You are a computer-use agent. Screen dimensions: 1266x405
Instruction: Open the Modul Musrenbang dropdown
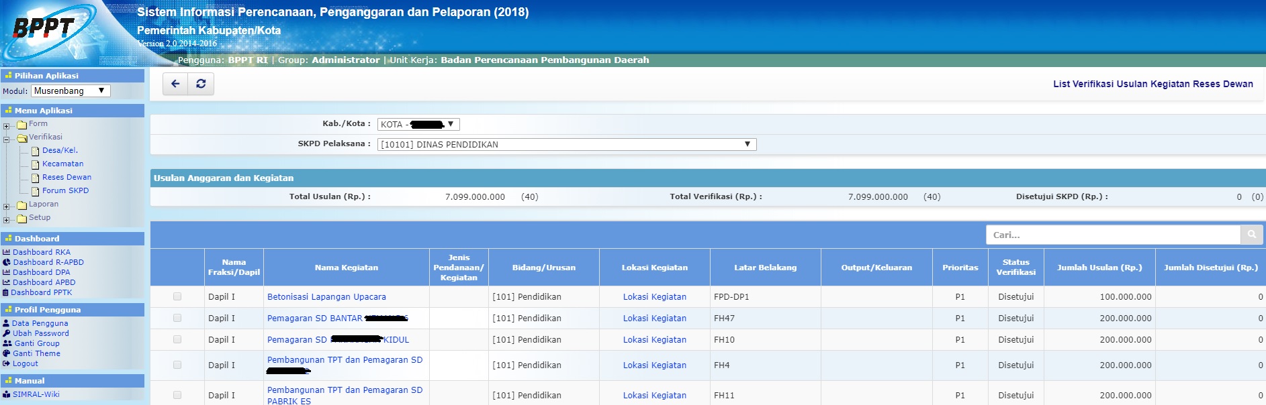(x=71, y=91)
